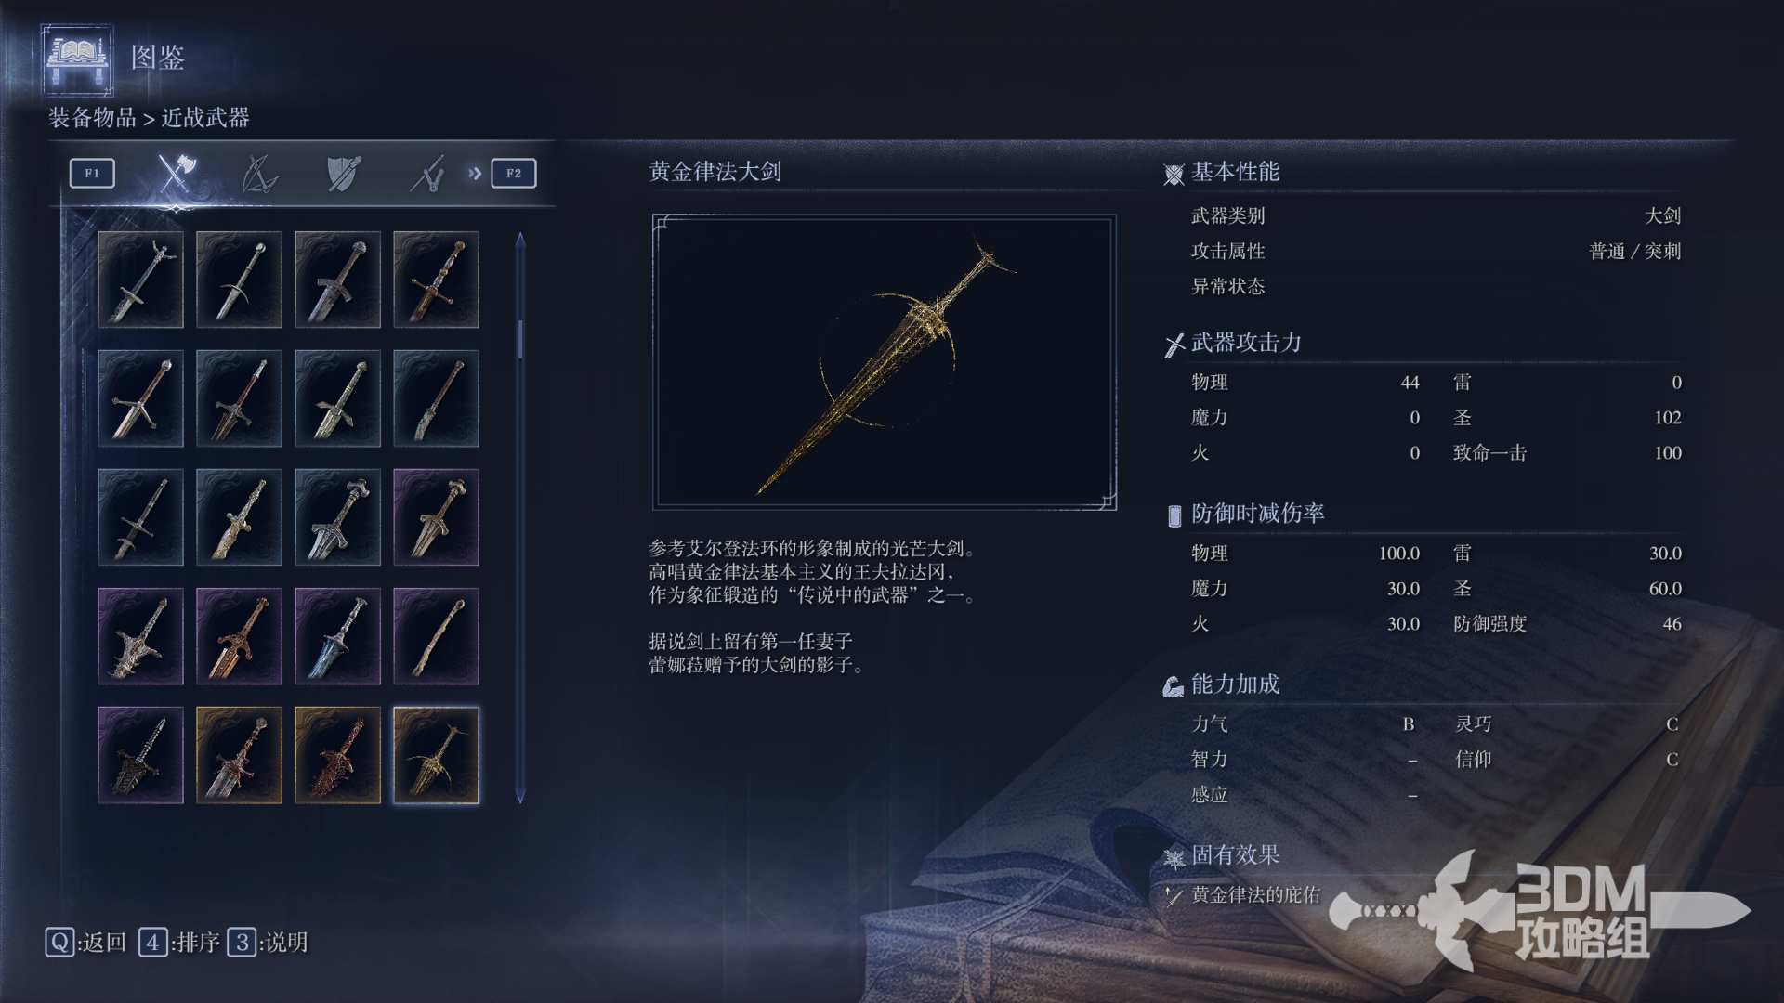
Task: Click the 装备物品 breadcrumb link
Action: point(92,118)
